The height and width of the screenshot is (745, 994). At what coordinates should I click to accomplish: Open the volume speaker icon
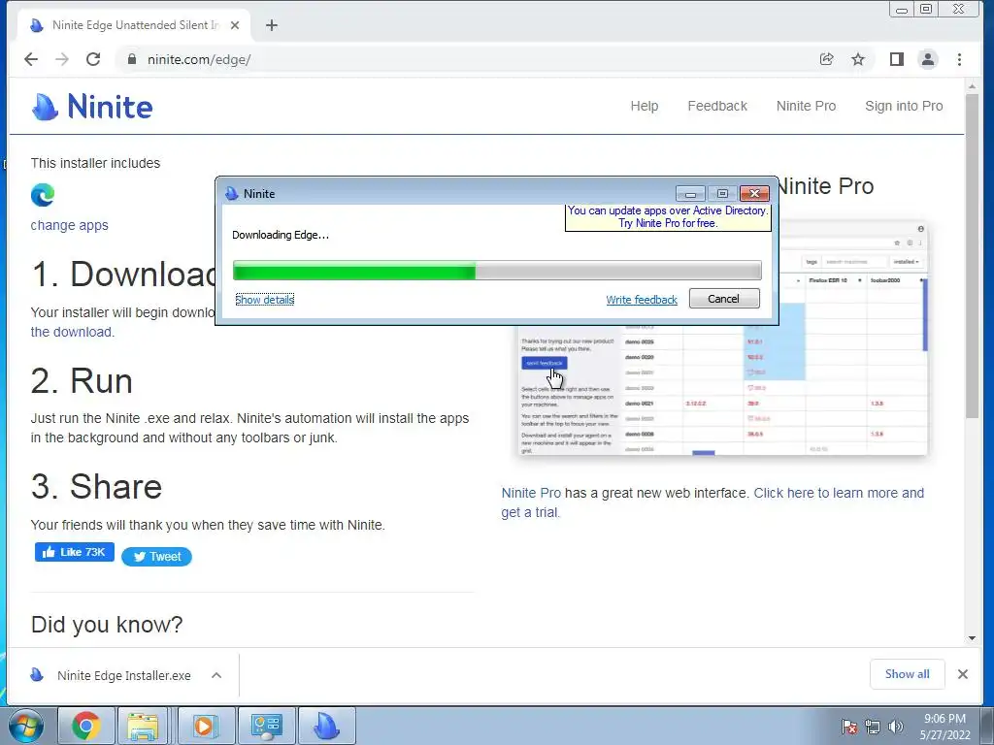click(x=896, y=727)
